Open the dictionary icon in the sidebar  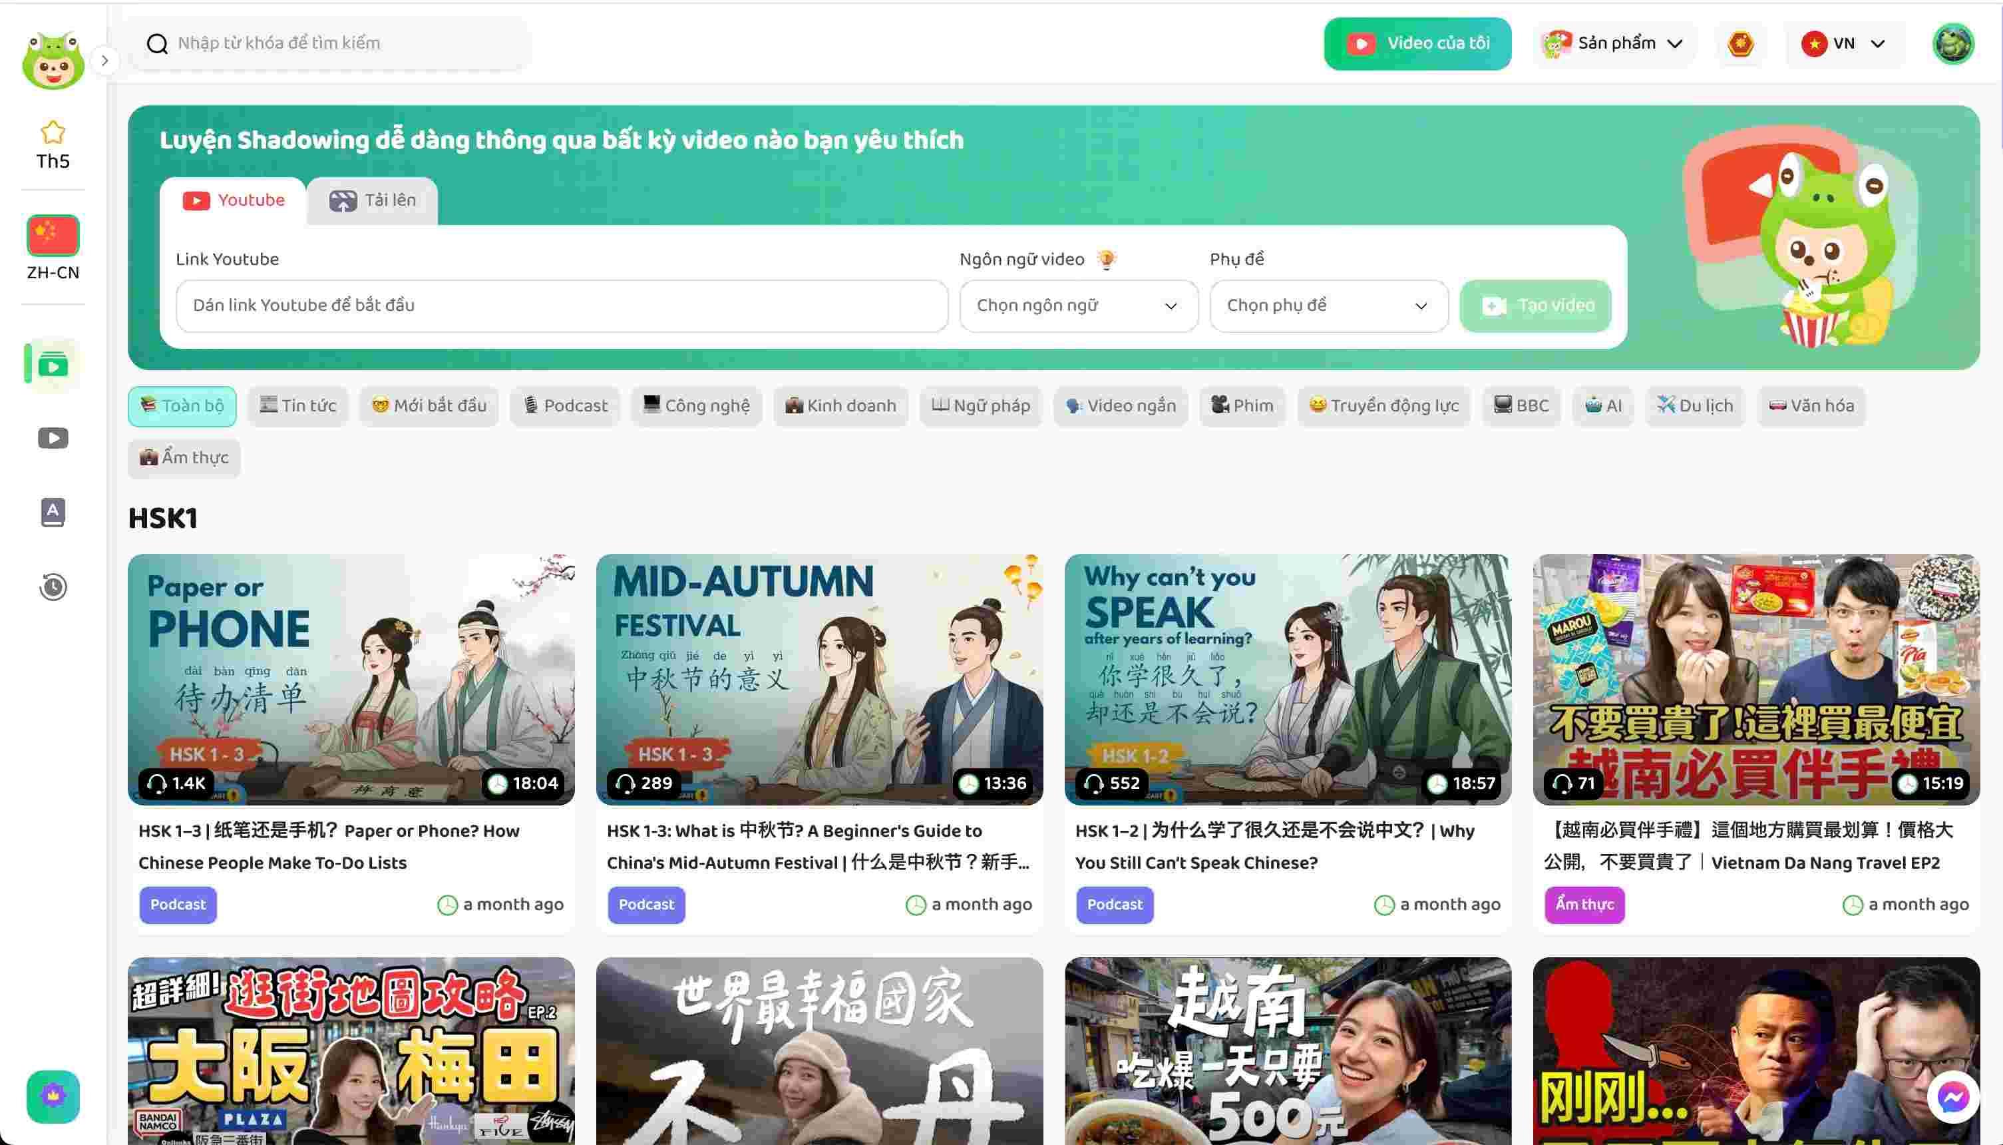tap(52, 512)
